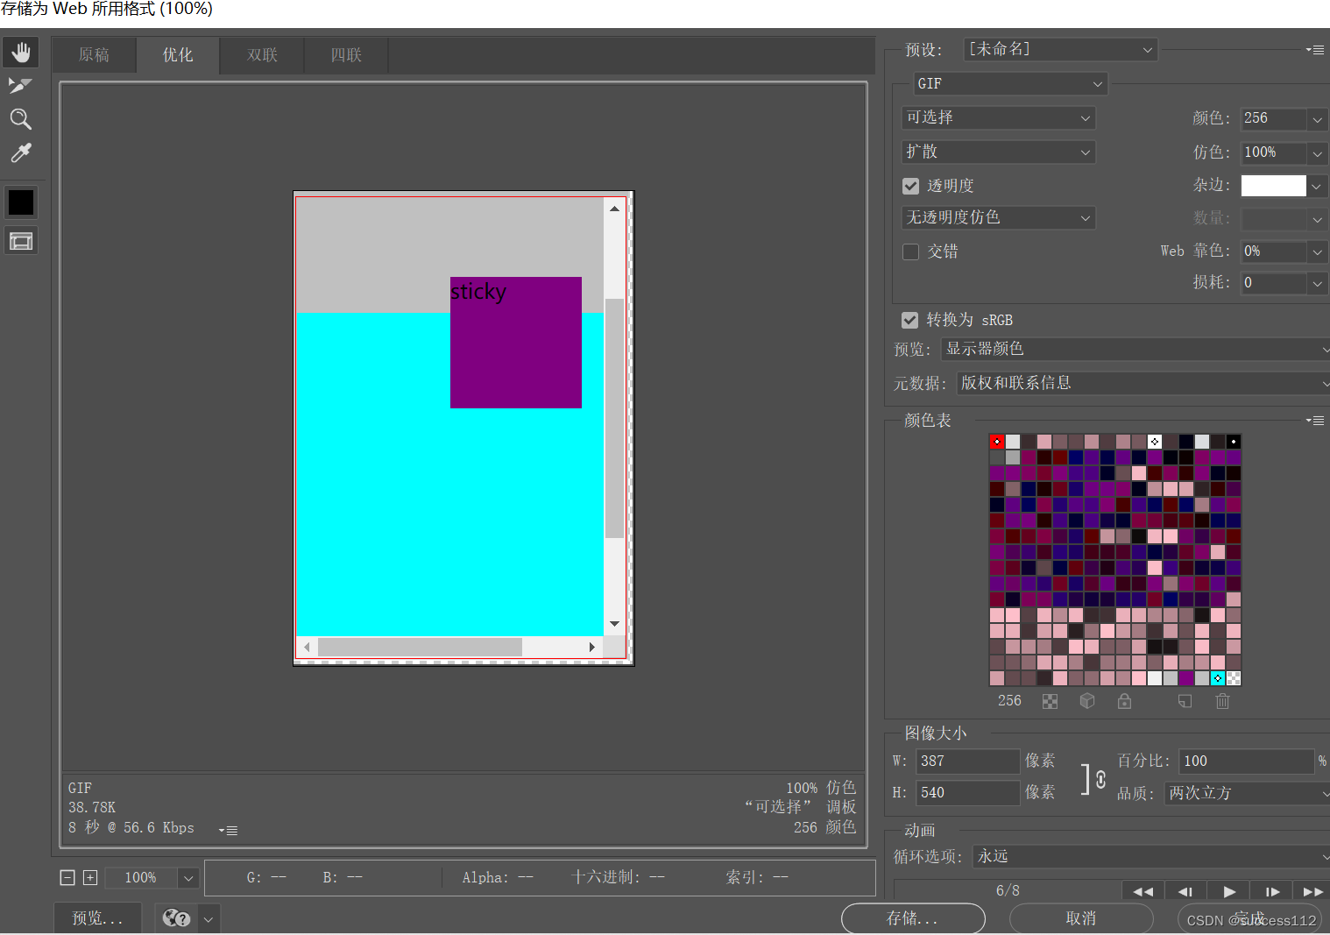The width and height of the screenshot is (1330, 935).
Task: Lock selected colors in color table
Action: coord(1124,701)
